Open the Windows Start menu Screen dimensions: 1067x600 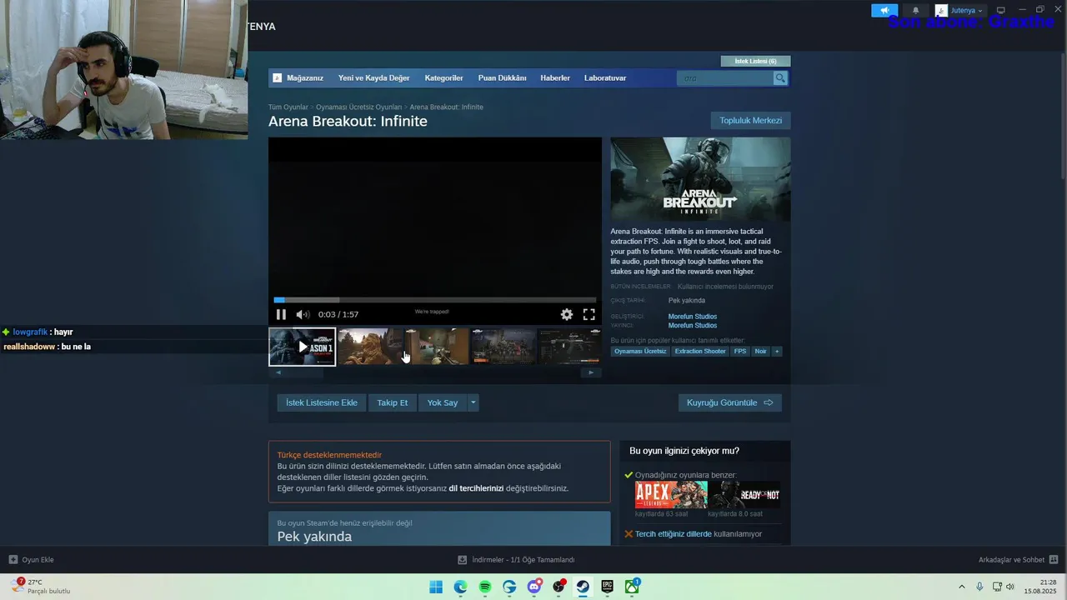pos(436,587)
